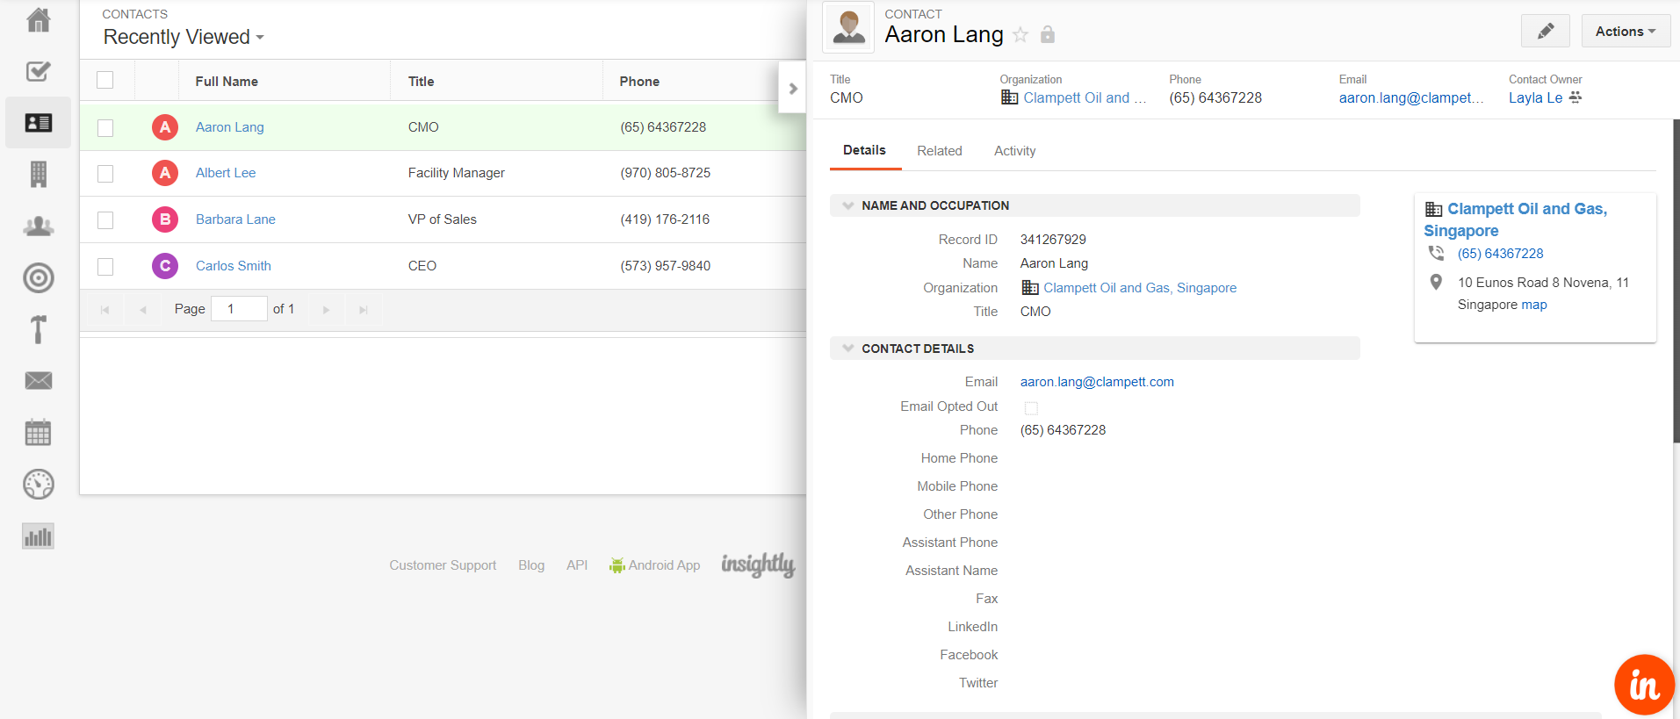This screenshot has height=719, width=1680.
Task: Open the Tasks checkmark icon in sidebar
Action: pos(38,71)
